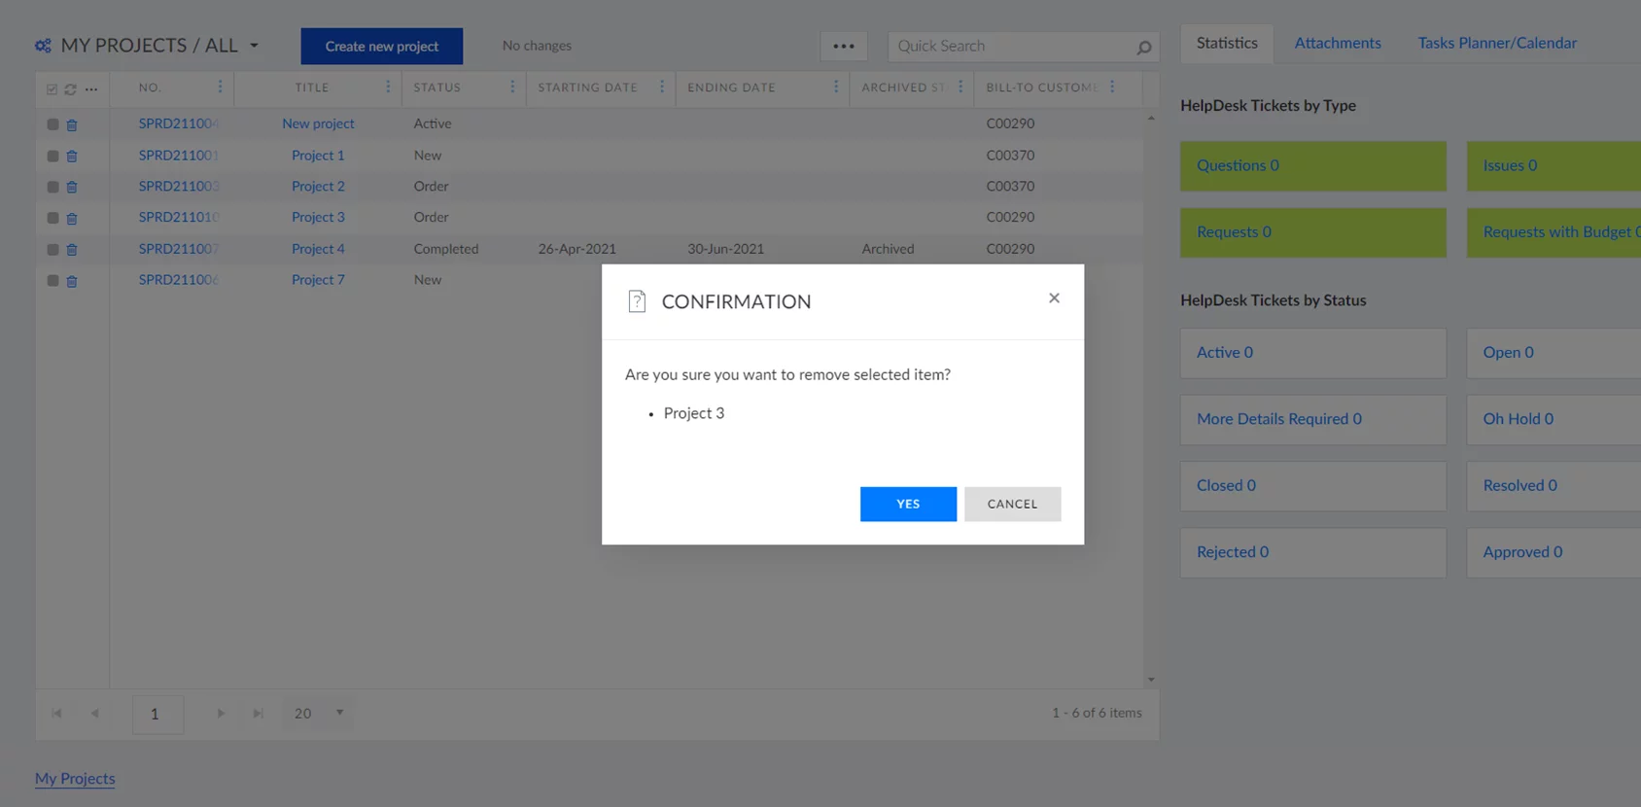Select the Project 4 row checkbox
The width and height of the screenshot is (1641, 807).
click(x=52, y=249)
